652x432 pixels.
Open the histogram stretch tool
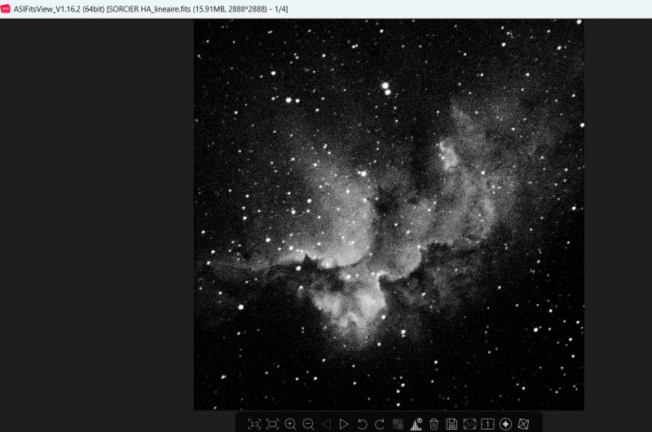[x=416, y=424]
